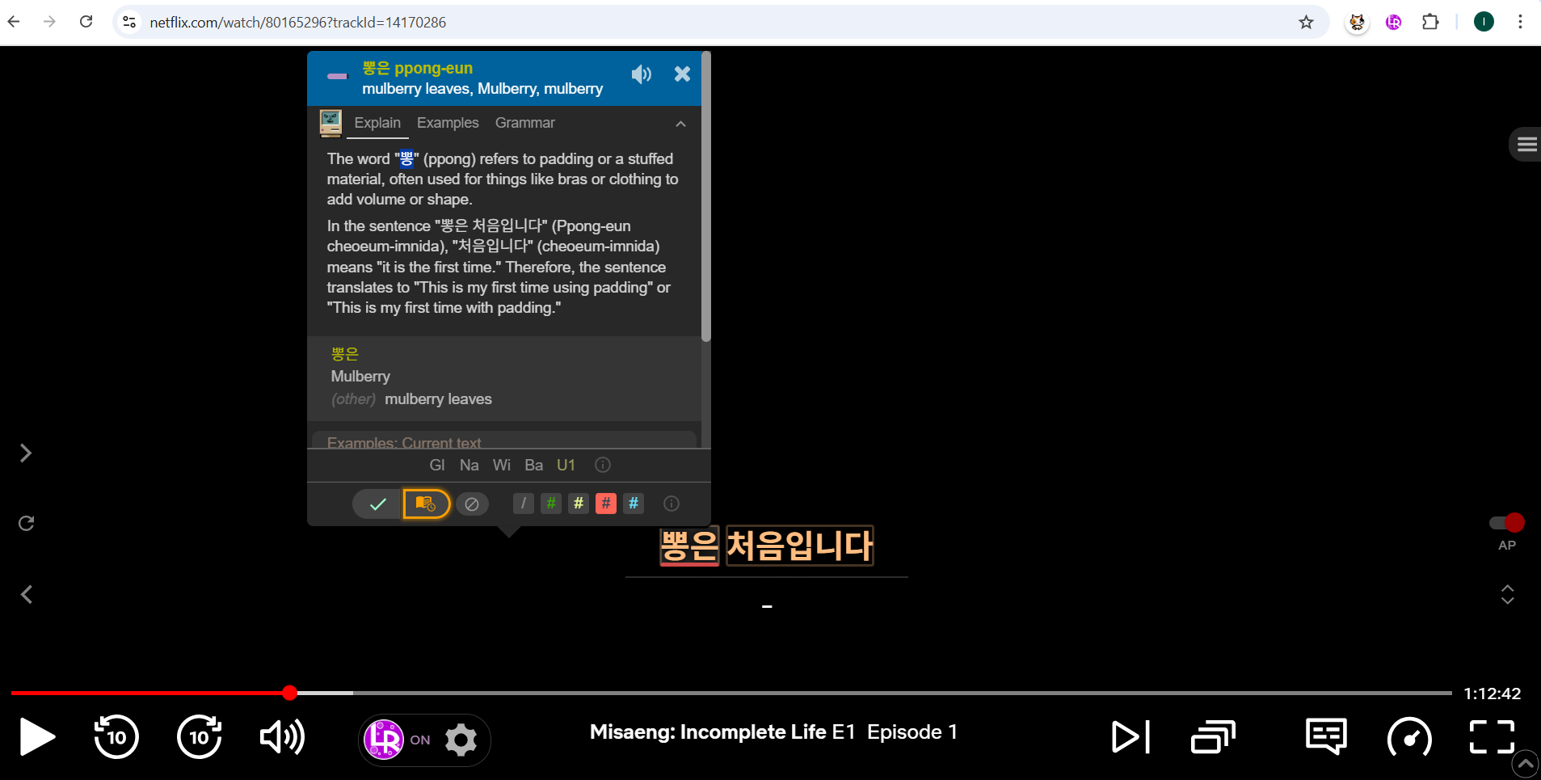This screenshot has width=1541, height=780.
Task: Expand subtitle area with up-down chevrons
Action: click(1507, 595)
